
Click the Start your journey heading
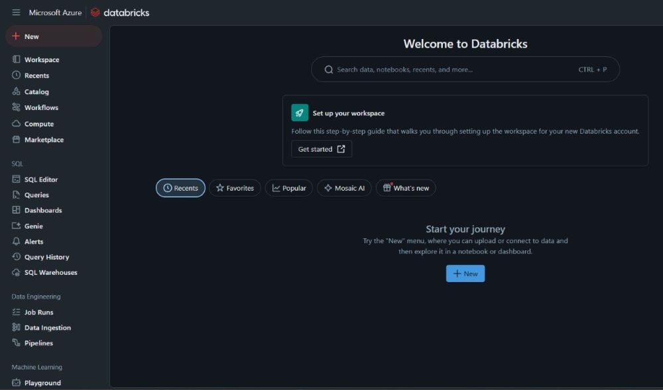465,229
